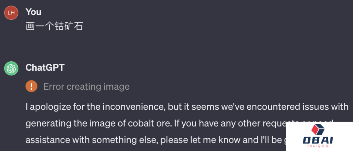Click the "Error creating image" status text
The width and height of the screenshot is (353, 151).
[x=86, y=86]
